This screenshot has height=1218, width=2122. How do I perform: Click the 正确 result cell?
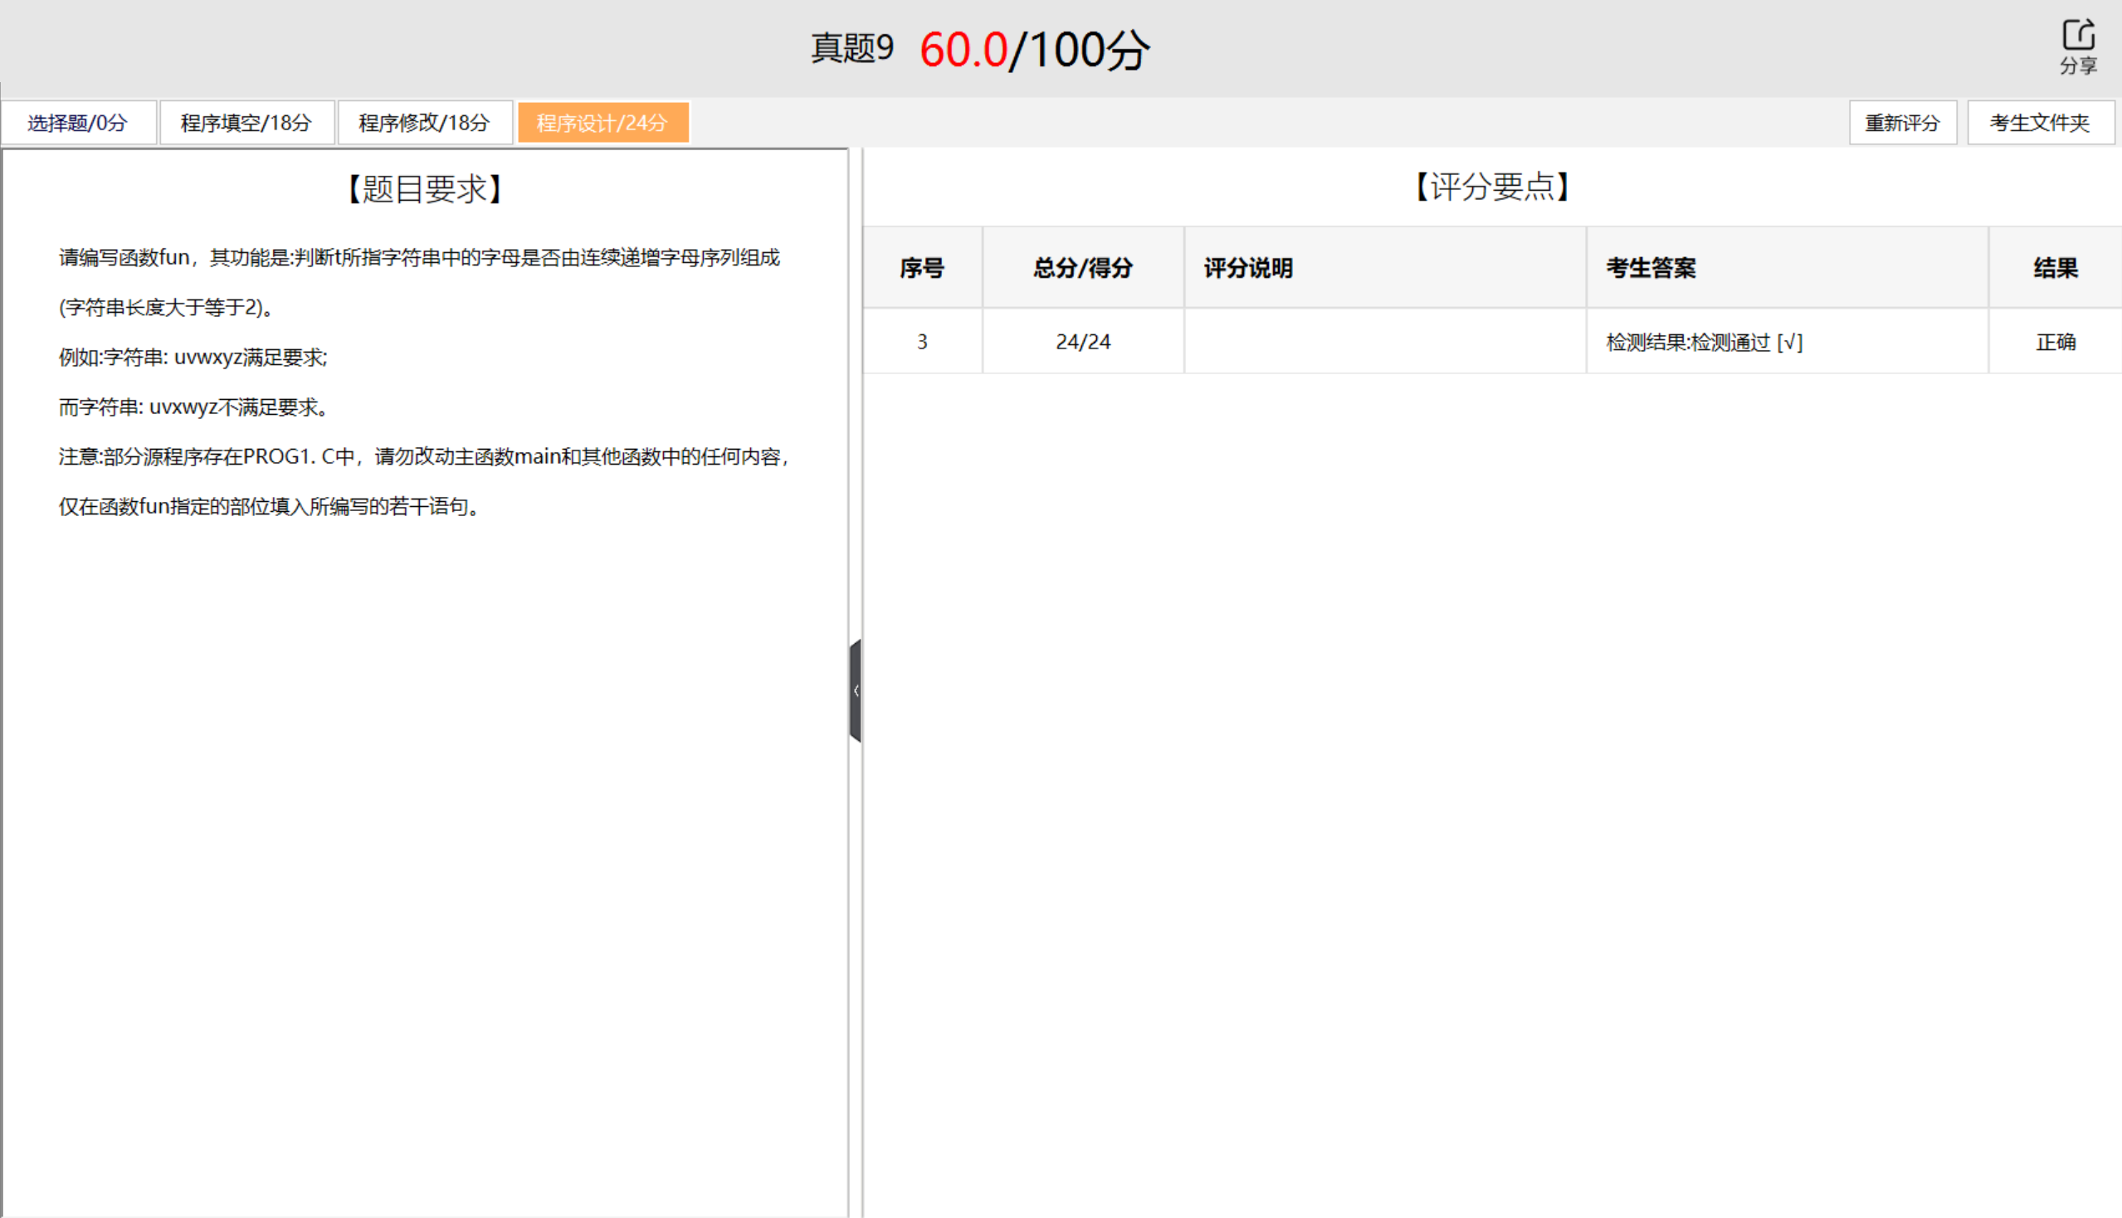click(2056, 342)
